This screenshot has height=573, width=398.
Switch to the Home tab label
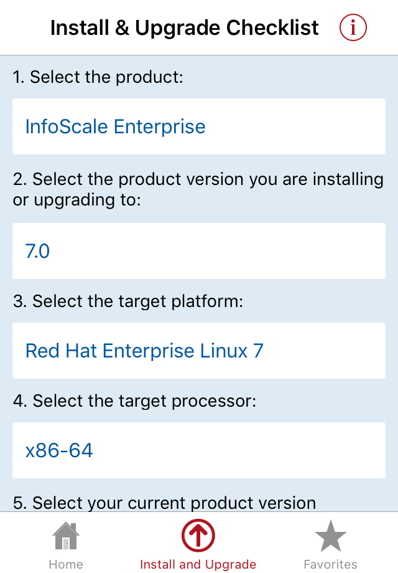(66, 564)
